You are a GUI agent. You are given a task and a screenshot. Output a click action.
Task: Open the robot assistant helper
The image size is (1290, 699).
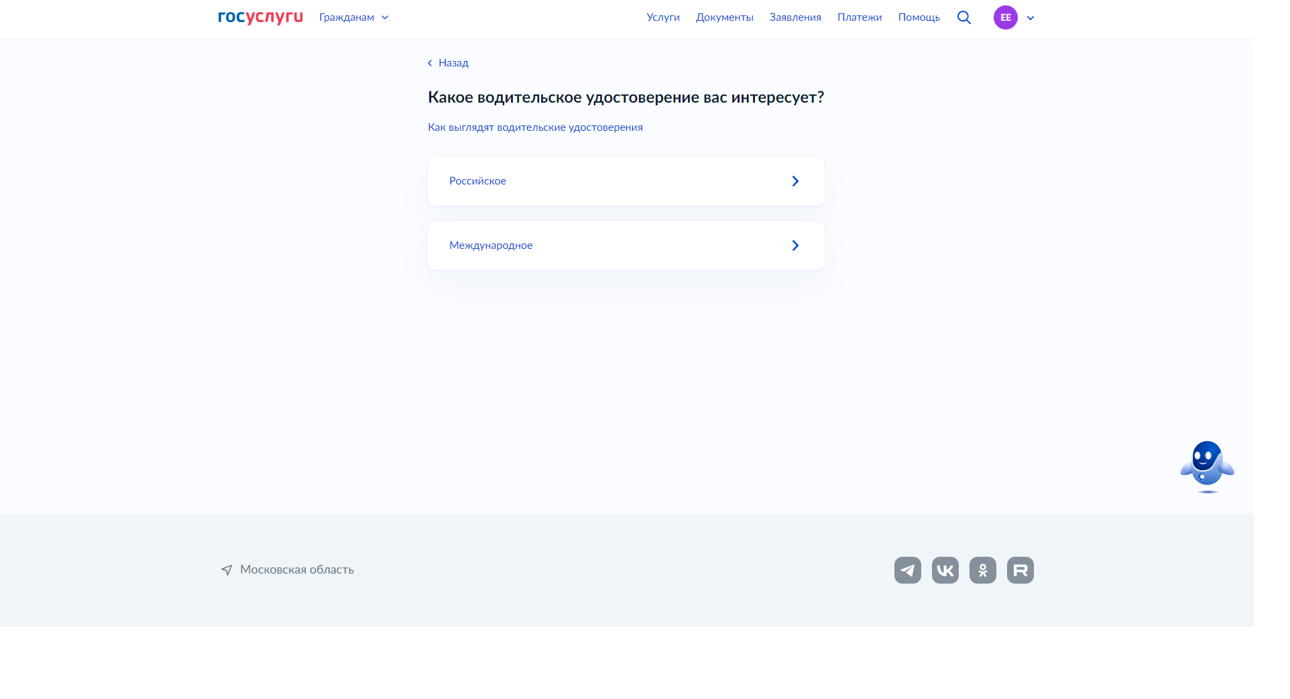pos(1206,465)
